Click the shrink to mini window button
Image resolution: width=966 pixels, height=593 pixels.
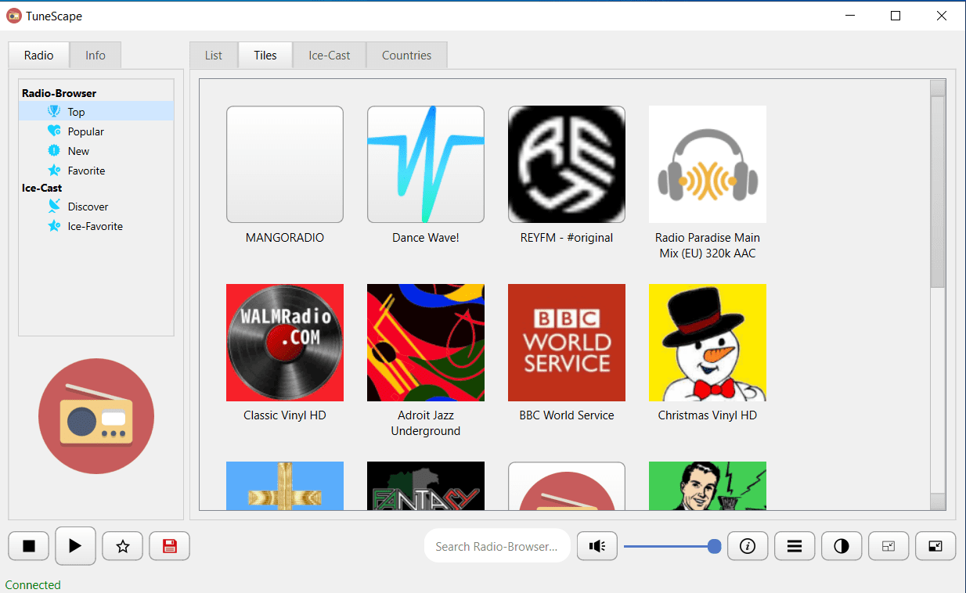tap(889, 546)
